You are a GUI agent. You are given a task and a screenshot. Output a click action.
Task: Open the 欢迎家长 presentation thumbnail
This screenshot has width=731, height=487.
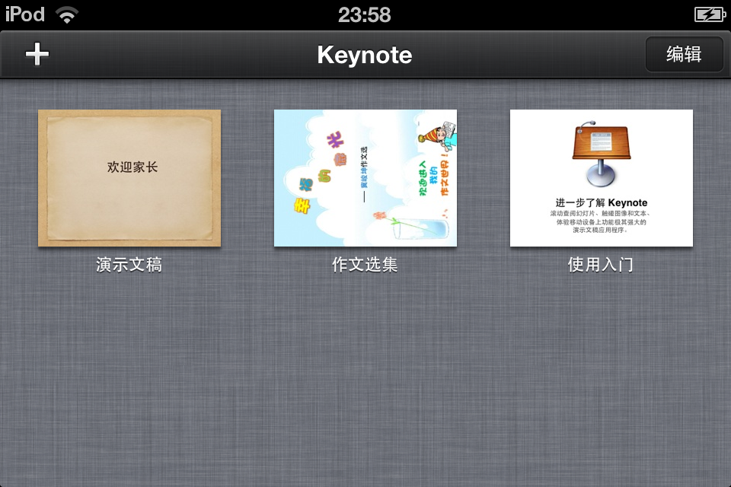coord(129,178)
